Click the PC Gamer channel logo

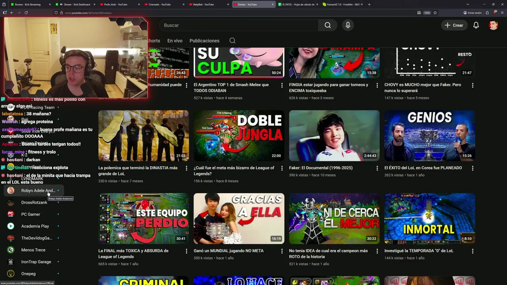coord(11,214)
